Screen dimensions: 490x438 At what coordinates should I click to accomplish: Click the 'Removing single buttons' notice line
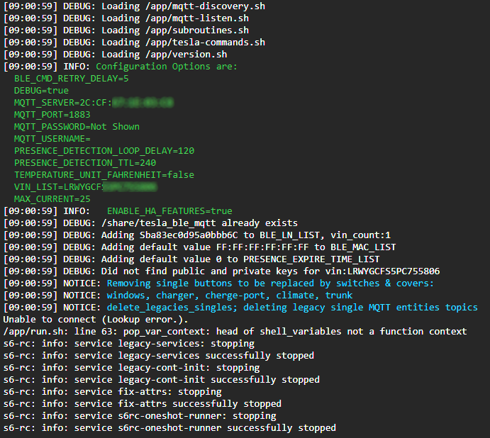(x=218, y=283)
